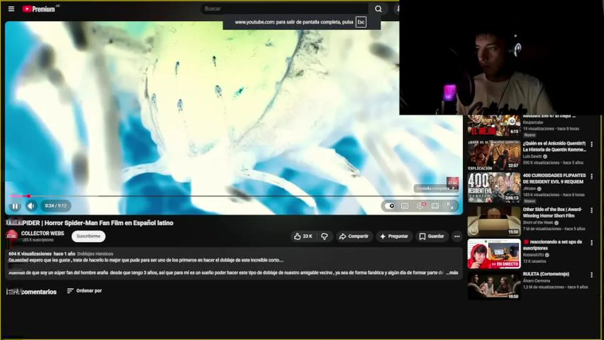The width and height of the screenshot is (604, 340).
Task: Open the 6:15 El Mejor thumbnail
Action: coord(494,126)
